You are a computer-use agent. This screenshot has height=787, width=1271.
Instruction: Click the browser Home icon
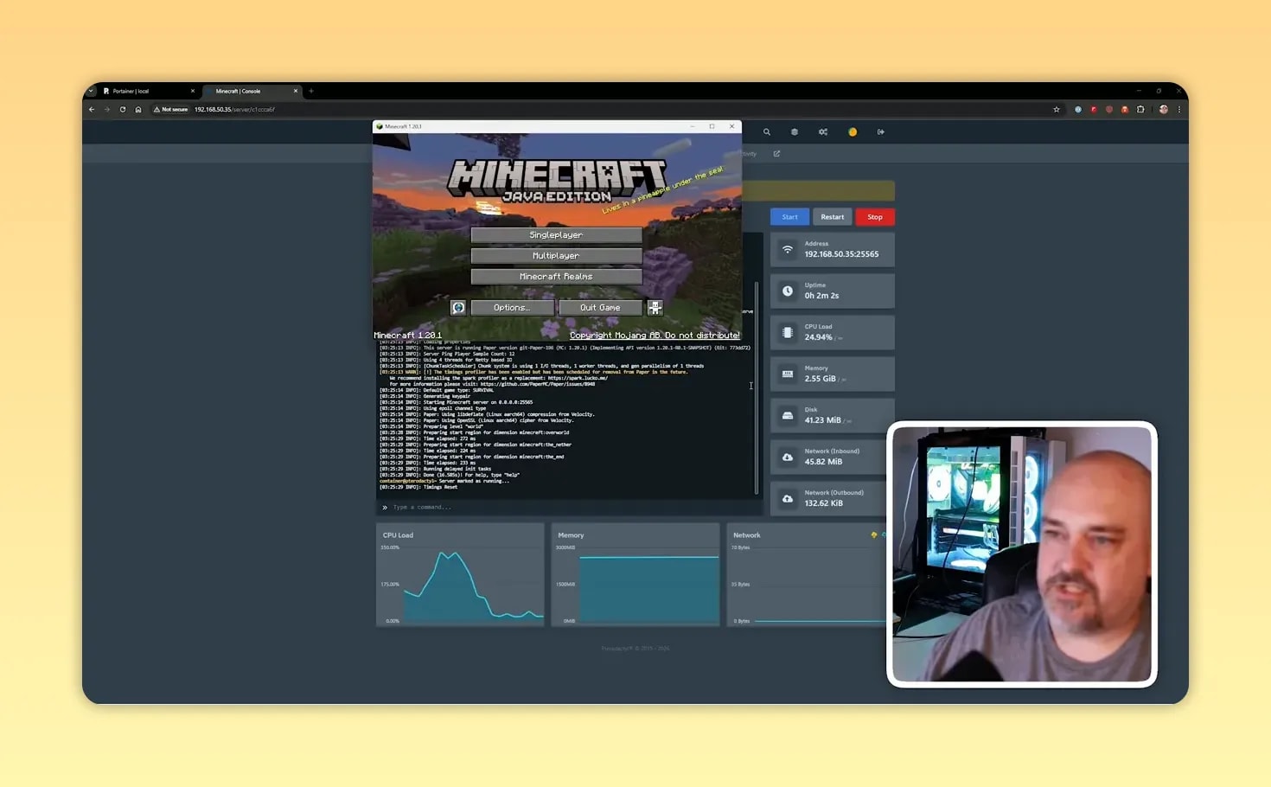(x=138, y=110)
